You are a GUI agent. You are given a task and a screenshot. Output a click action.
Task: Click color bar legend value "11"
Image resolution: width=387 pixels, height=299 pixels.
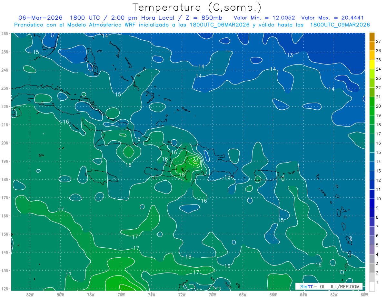coord(378,190)
